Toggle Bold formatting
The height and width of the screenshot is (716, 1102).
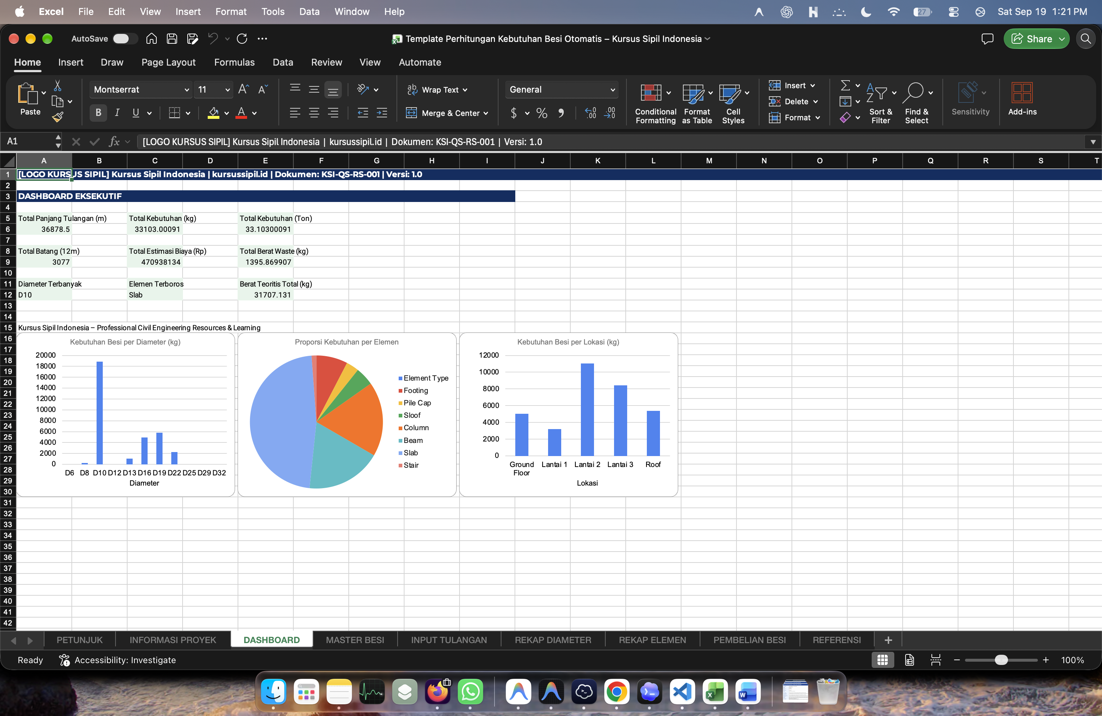[x=98, y=113]
